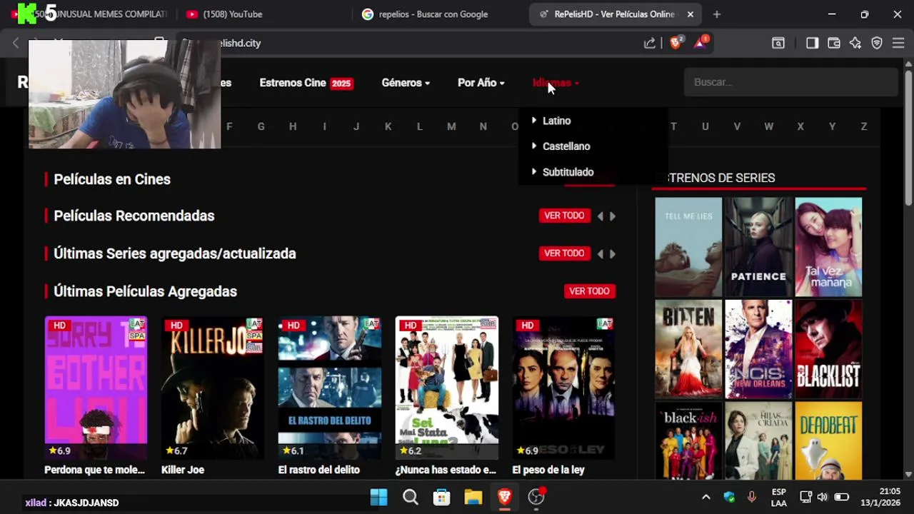Open File Explorer from taskbar
This screenshot has width=914, height=514.
(x=473, y=498)
